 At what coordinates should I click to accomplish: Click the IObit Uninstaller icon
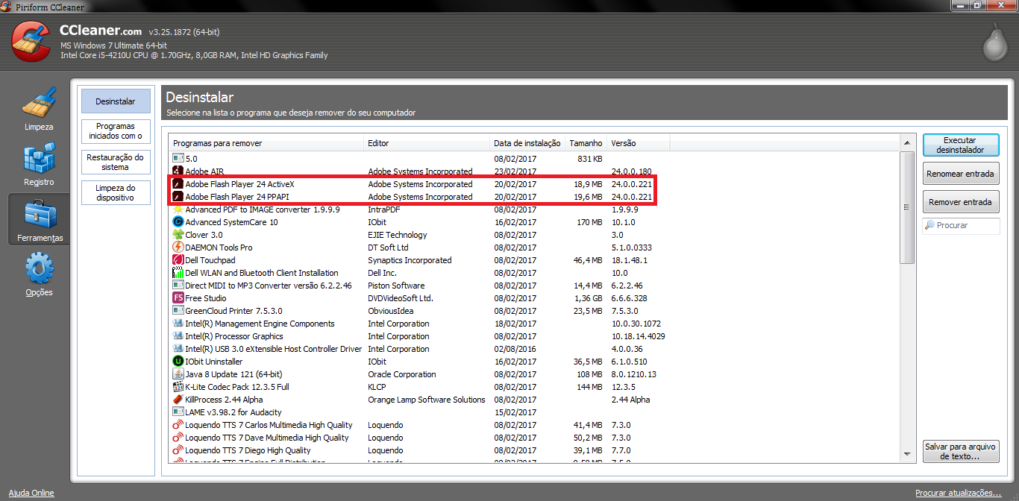click(x=178, y=362)
